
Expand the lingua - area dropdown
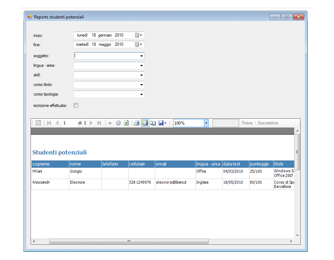[x=141, y=66]
